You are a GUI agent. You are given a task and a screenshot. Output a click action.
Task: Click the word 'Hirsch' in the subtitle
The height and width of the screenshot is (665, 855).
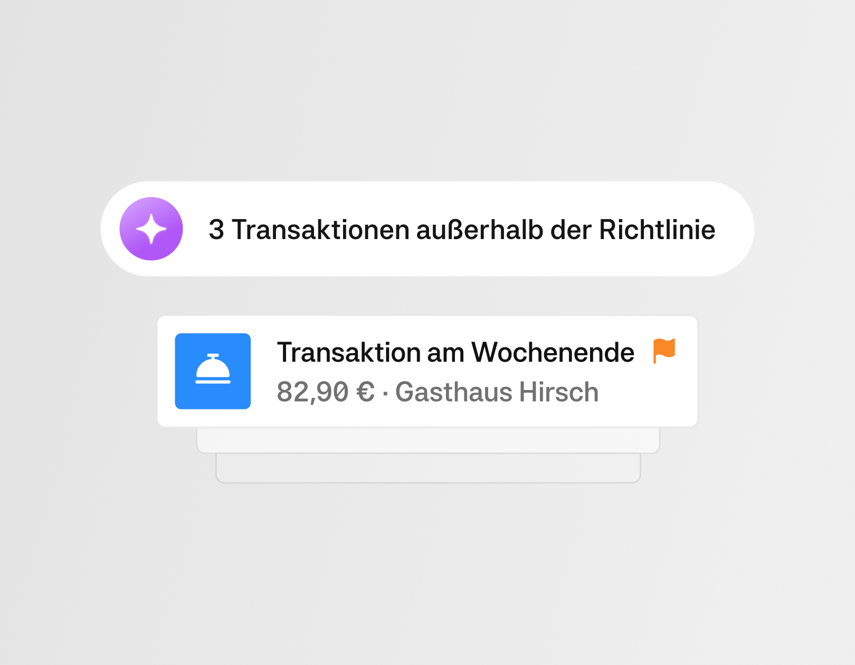[559, 392]
